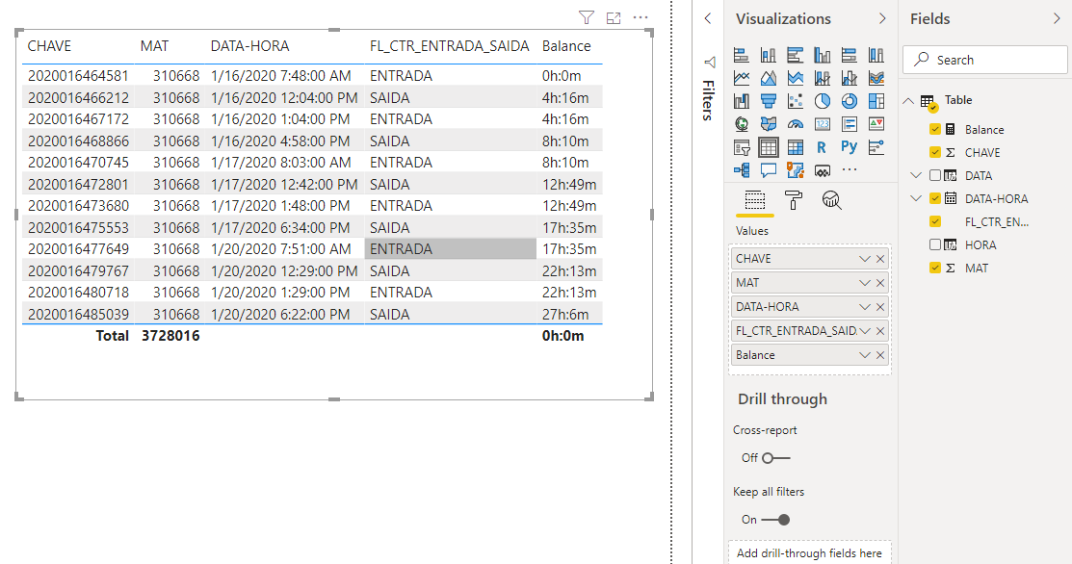Collapse the Visualizations pane
Image resolution: width=1072 pixels, height=564 pixels.
[x=882, y=19]
